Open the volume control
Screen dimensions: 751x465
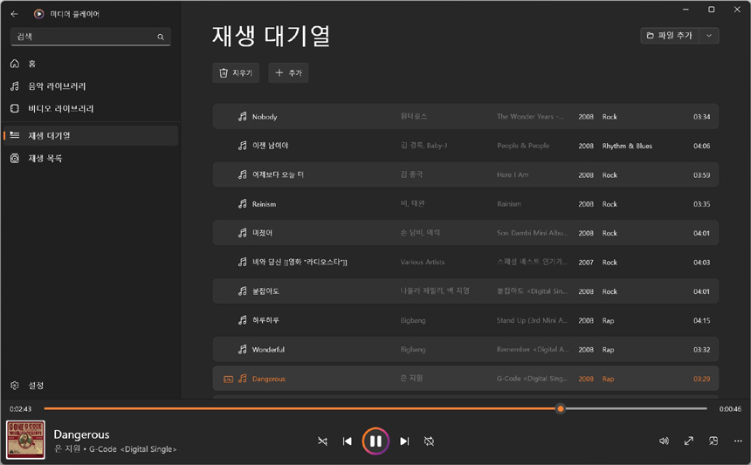664,441
